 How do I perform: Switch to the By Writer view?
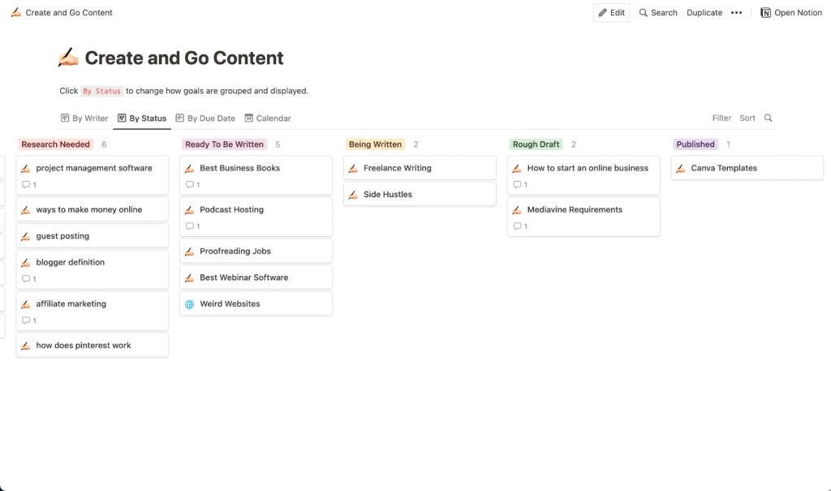click(x=89, y=118)
